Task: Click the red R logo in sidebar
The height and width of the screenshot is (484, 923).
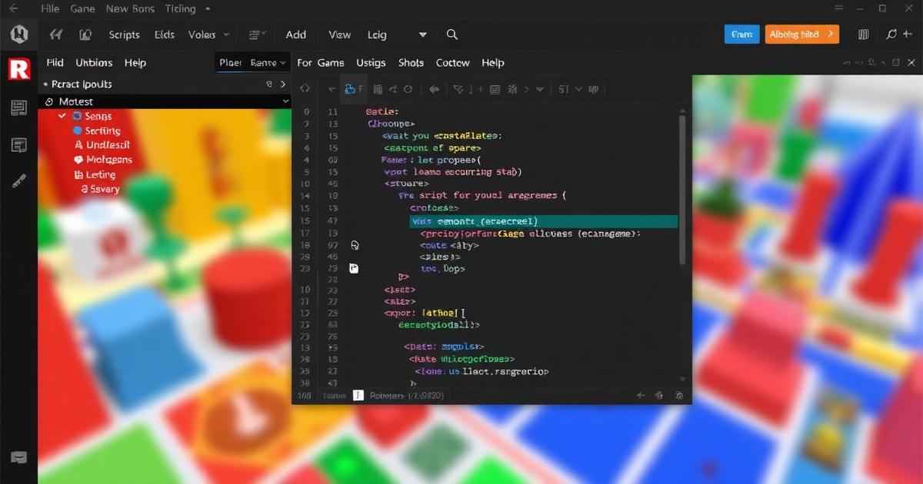Action: point(18,69)
